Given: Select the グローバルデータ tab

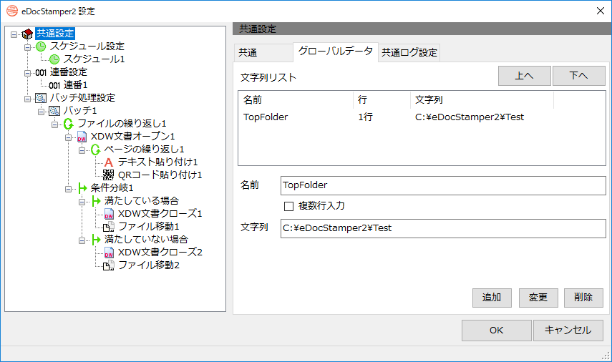Looking at the screenshot, I should (335, 52).
